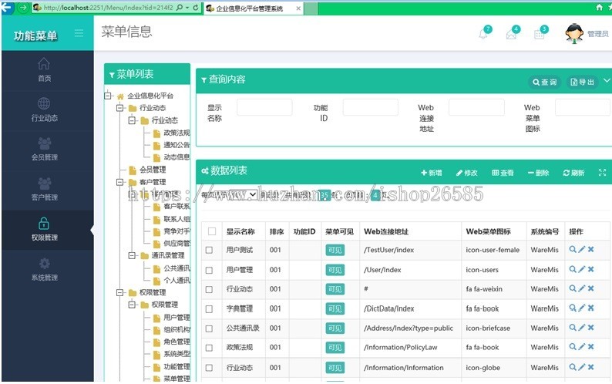This screenshot has width=612, height=384.
Task: Click the 查看 view button
Action: coord(503,173)
